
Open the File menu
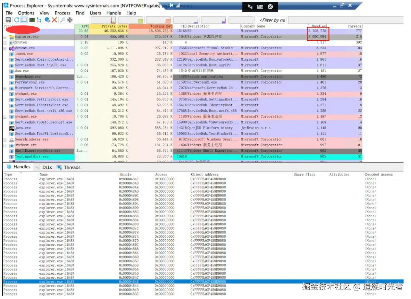click(x=9, y=13)
